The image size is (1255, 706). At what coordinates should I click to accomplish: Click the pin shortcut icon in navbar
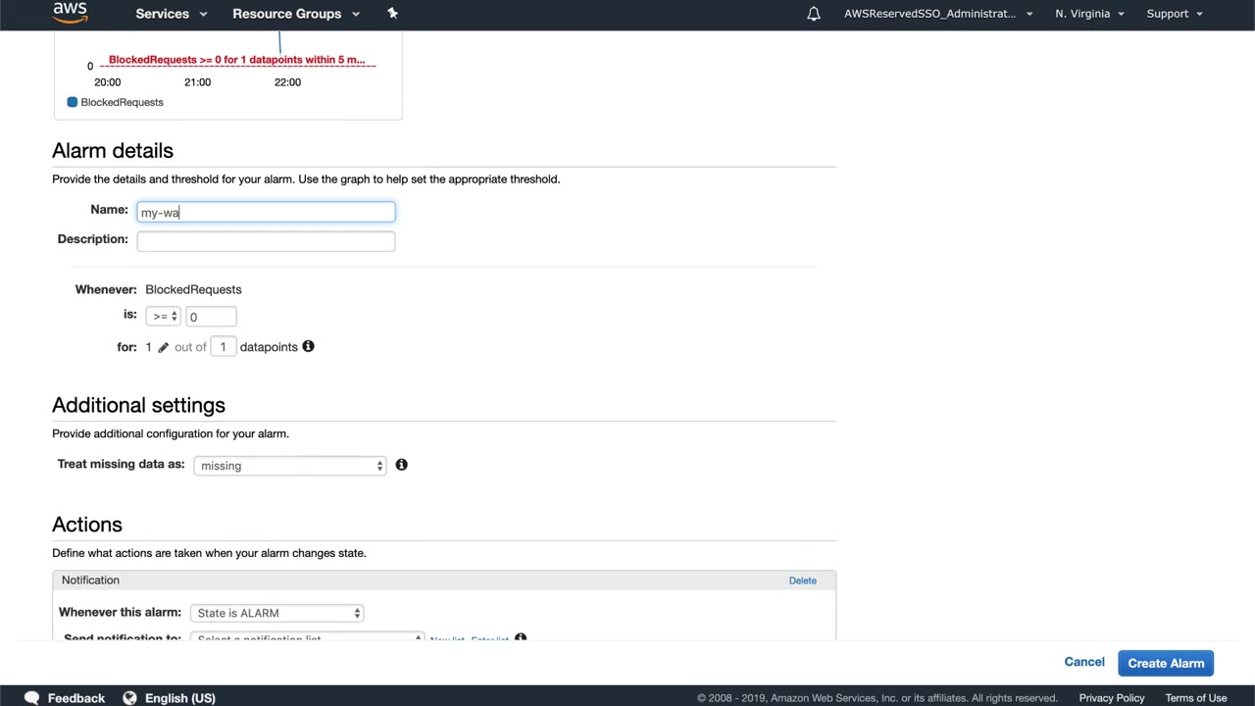click(393, 13)
